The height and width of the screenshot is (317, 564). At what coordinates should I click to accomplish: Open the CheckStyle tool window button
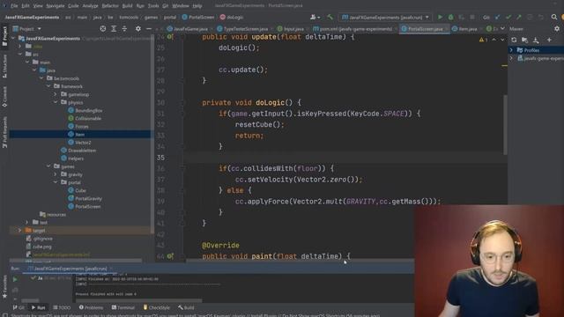pos(157,307)
